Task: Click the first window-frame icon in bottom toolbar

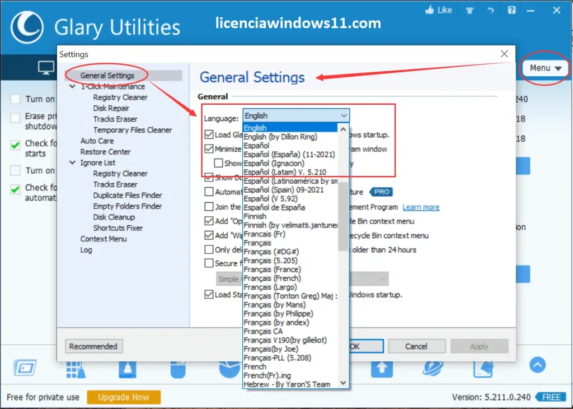Action: [x=25, y=368]
